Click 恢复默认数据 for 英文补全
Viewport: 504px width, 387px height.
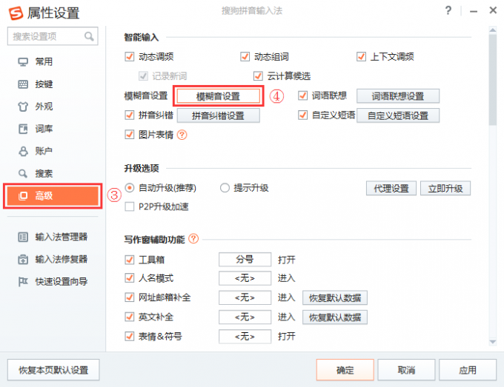tap(335, 317)
